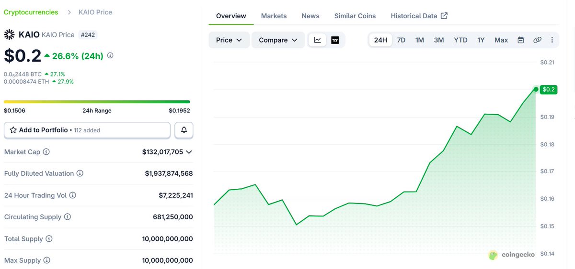Open the calendar date range picker

pyautogui.click(x=520, y=40)
